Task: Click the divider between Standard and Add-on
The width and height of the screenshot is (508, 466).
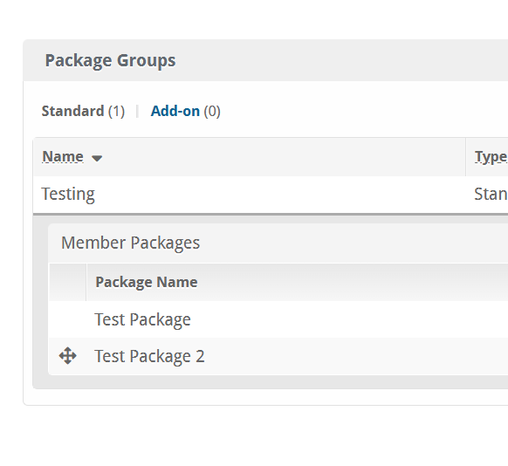Action: (x=137, y=112)
